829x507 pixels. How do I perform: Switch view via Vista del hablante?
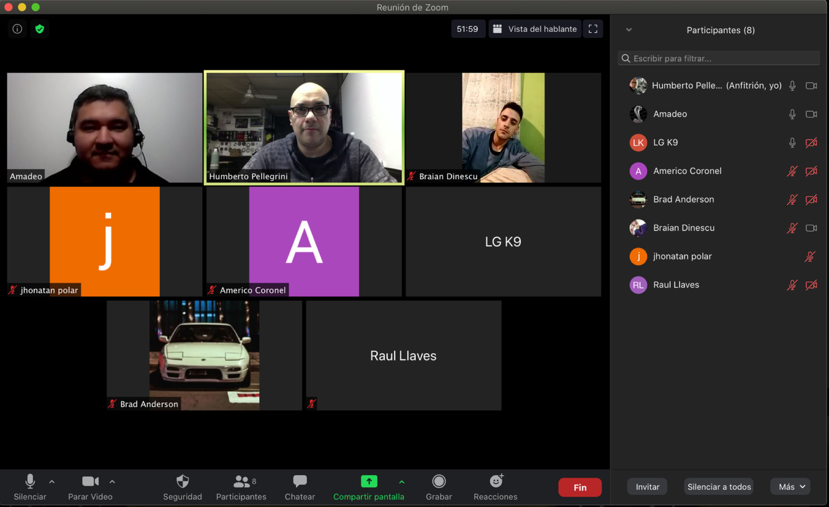tap(535, 29)
